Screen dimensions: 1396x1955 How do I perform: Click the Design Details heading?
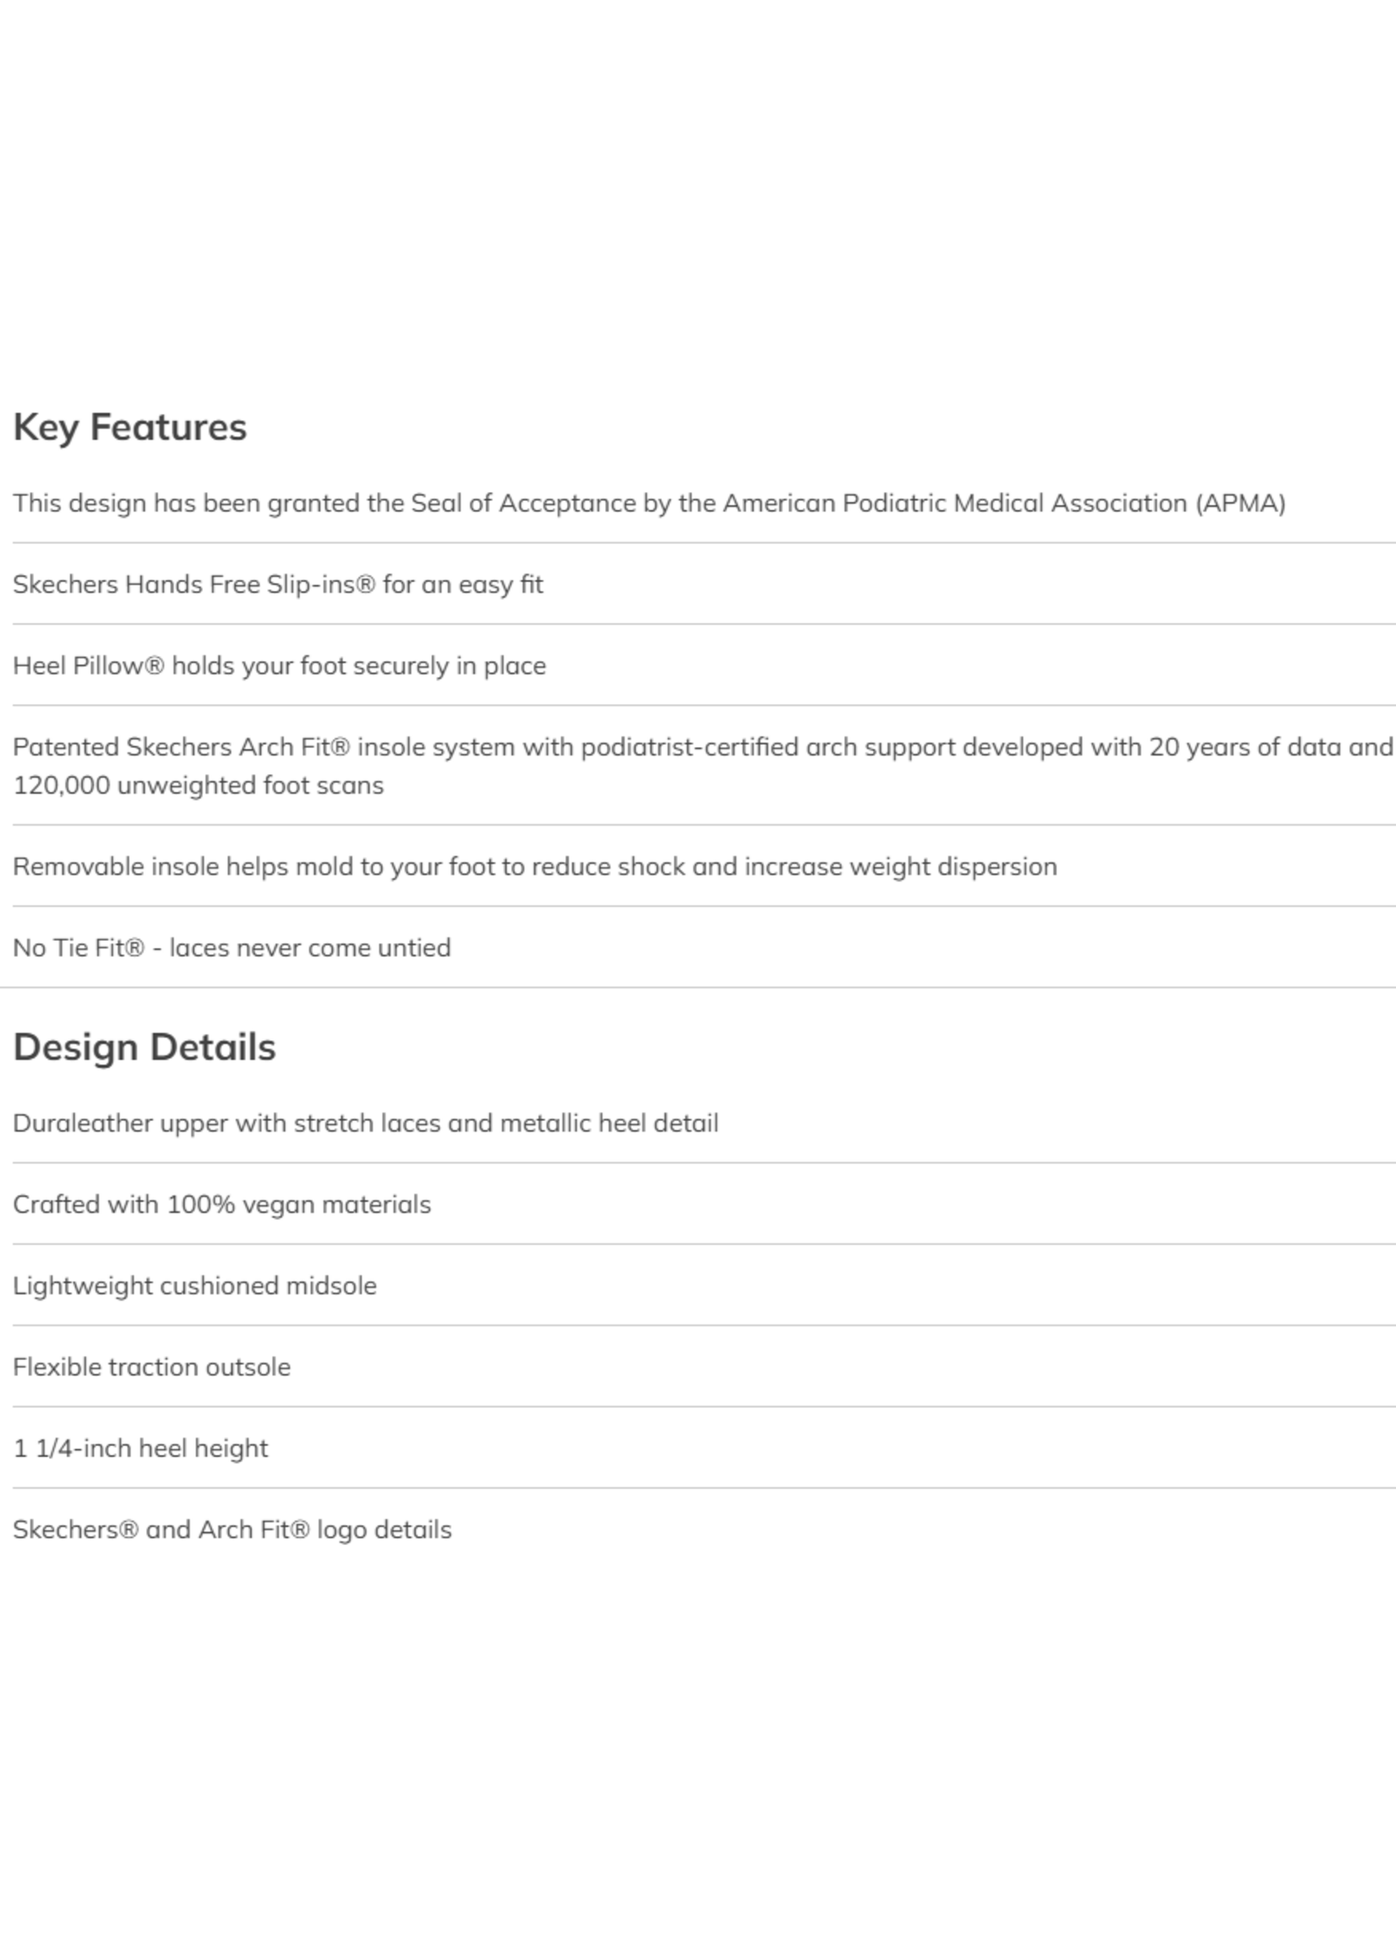(x=145, y=1047)
